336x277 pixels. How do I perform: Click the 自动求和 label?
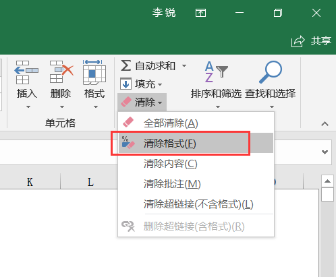155,66
